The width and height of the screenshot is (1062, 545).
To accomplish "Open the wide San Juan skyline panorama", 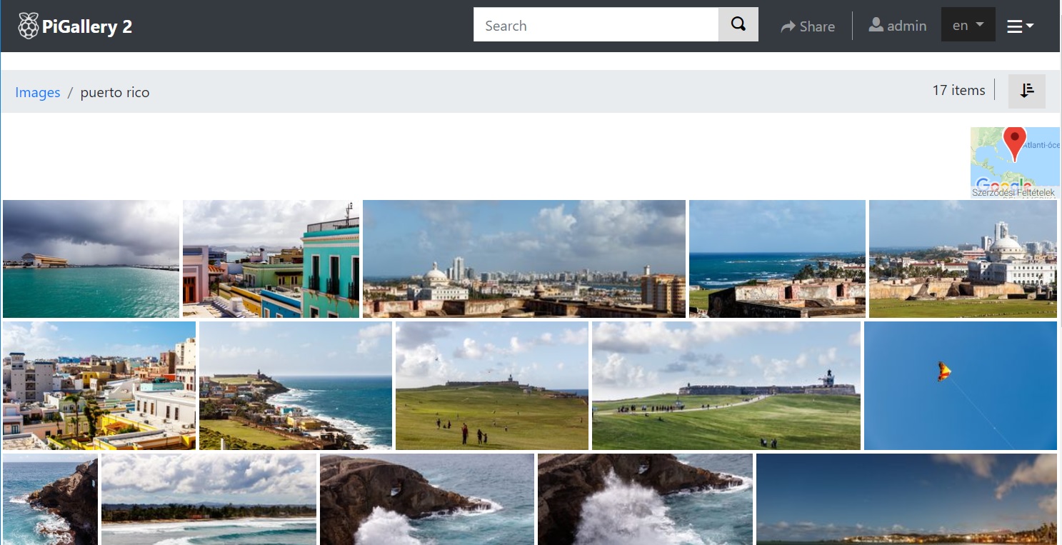I will (x=524, y=259).
